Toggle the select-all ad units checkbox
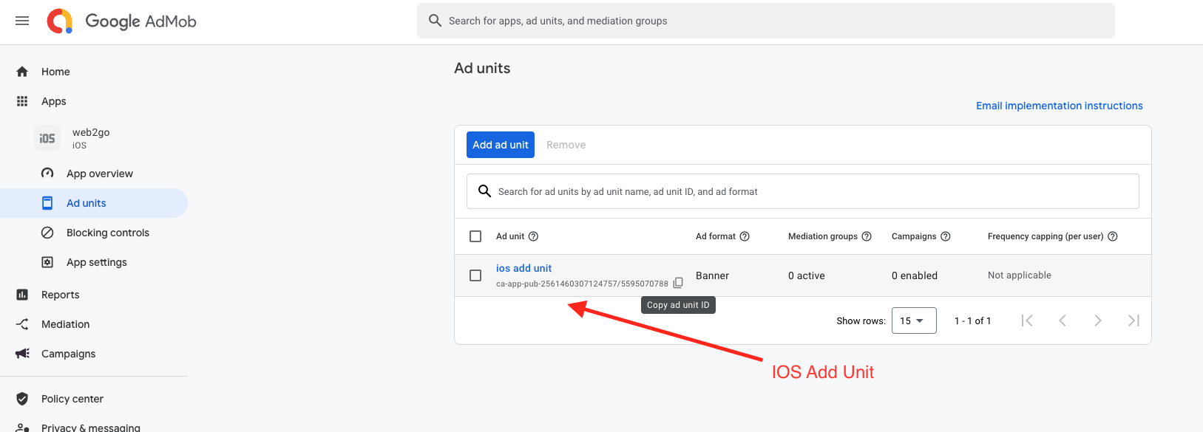Image resolution: width=1203 pixels, height=432 pixels. tap(475, 236)
